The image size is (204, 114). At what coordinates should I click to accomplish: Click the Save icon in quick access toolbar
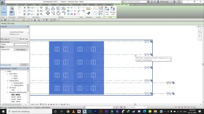5,20
